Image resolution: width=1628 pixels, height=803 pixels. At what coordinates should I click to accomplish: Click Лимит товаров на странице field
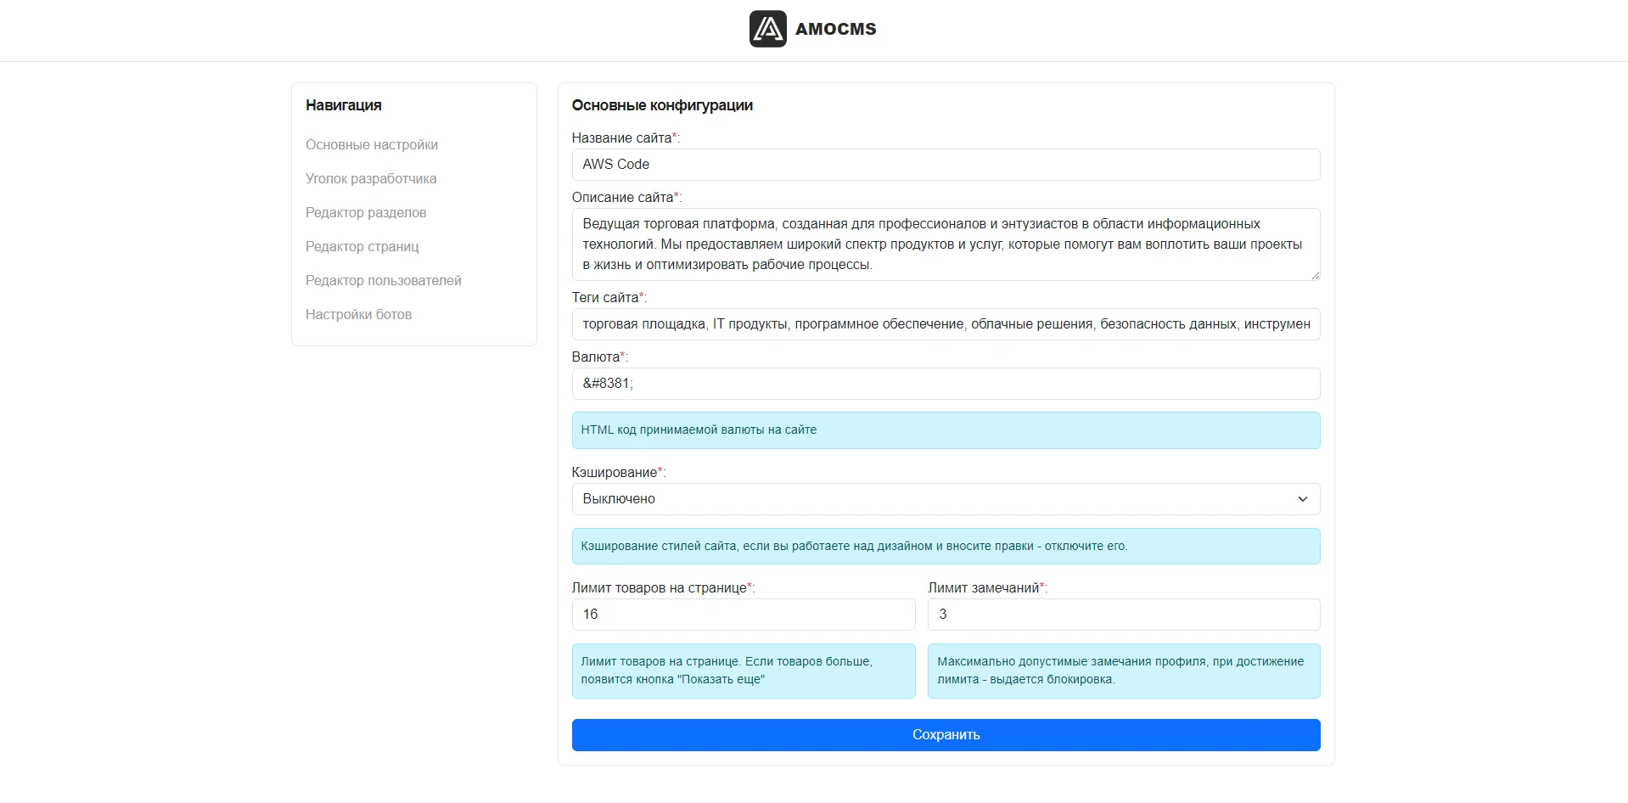click(744, 615)
